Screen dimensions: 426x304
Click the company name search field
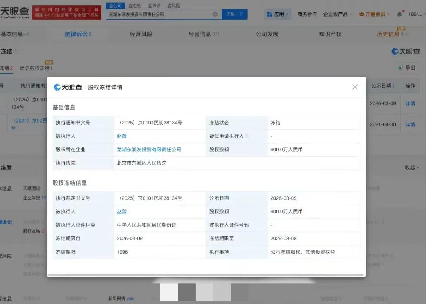point(158,14)
